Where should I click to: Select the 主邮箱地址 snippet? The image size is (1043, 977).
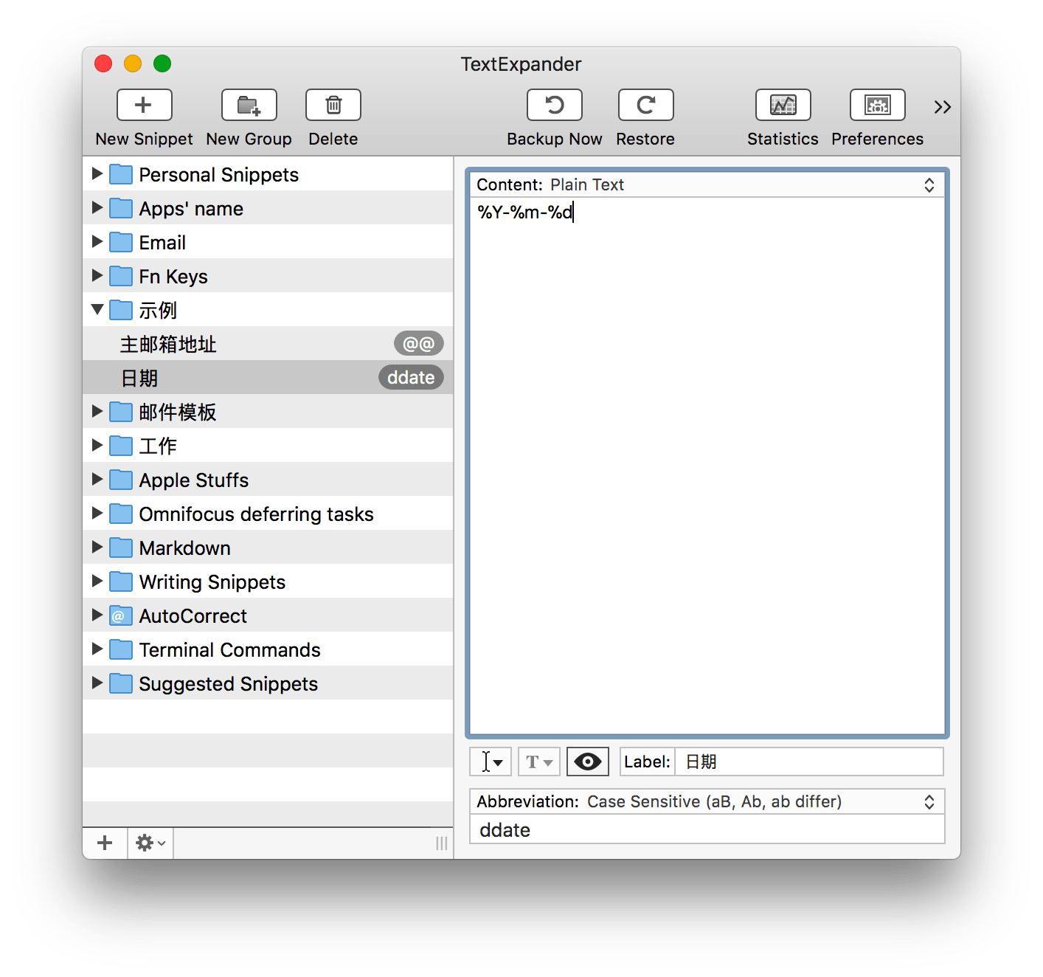click(169, 344)
